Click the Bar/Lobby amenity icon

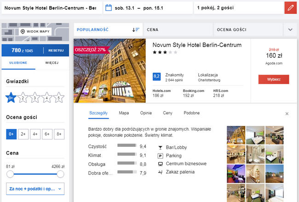click(x=161, y=148)
